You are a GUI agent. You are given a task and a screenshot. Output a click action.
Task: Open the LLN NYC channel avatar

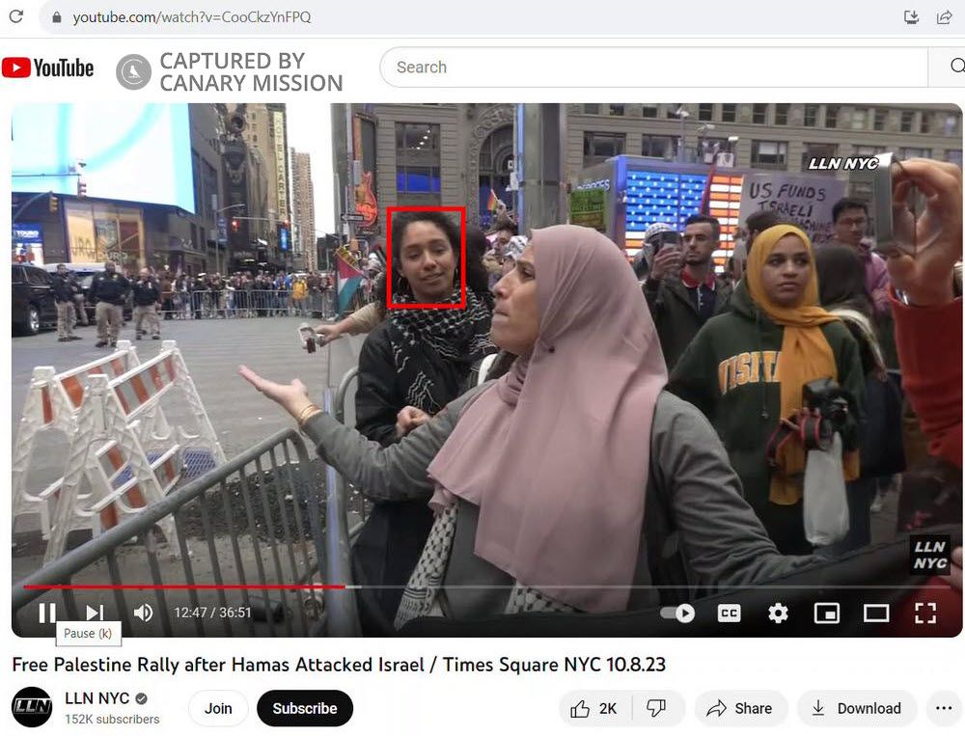(x=32, y=707)
